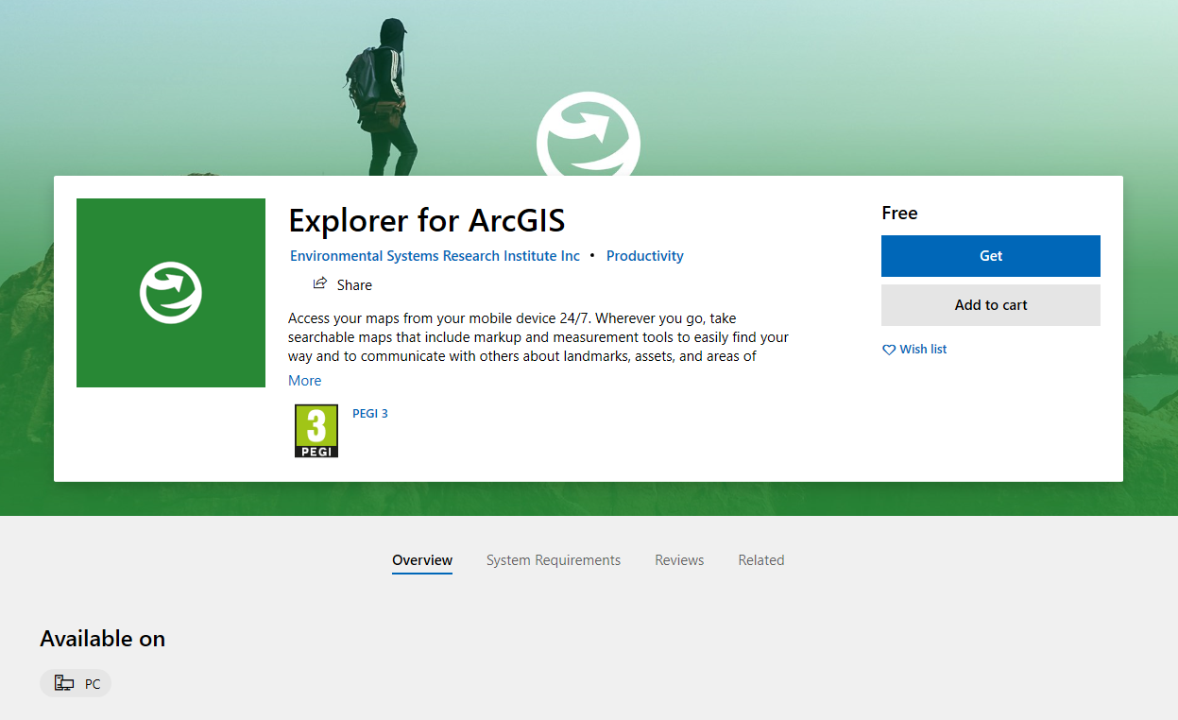Switch to the System Requirements tab
1178x720 pixels.
tap(554, 560)
